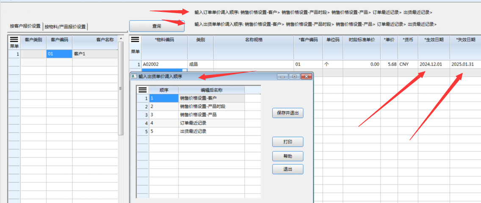Switch to 按物料/产品报价设置 tab
481x203 pixels.
[x=65, y=27]
